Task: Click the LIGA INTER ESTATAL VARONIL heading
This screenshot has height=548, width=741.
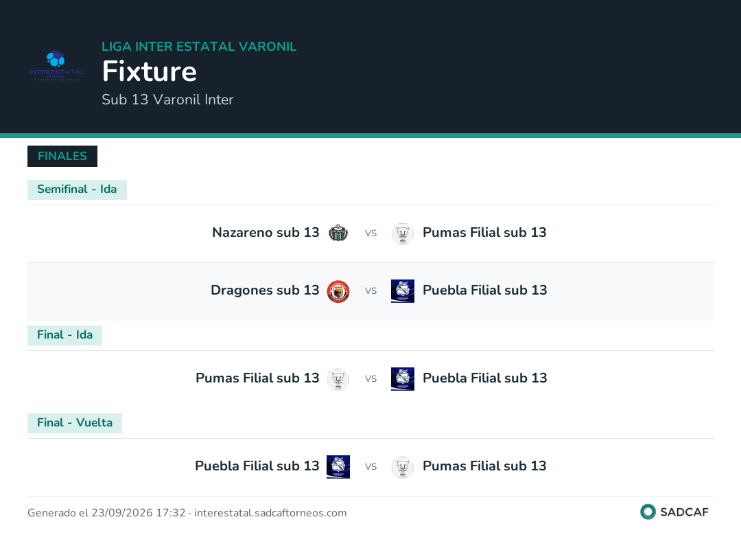Action: (x=199, y=46)
